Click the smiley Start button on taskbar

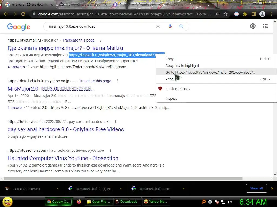(7, 202)
